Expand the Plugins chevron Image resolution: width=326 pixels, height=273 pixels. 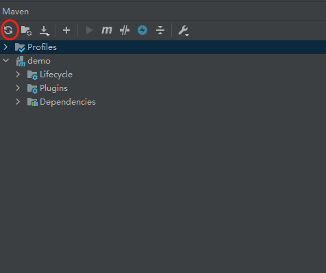click(x=18, y=88)
